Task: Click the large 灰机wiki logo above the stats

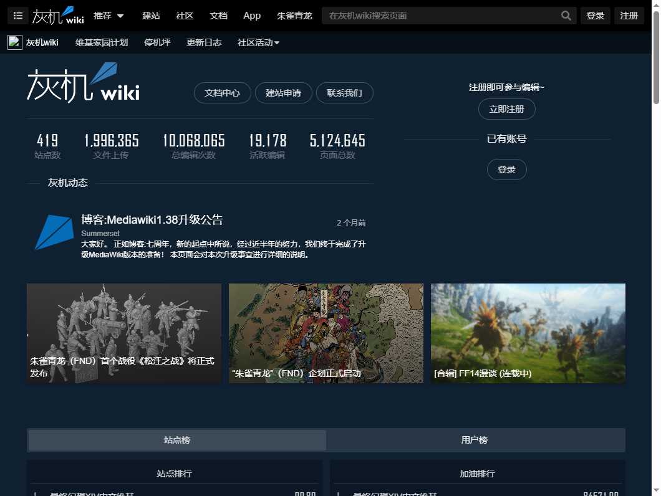Action: click(x=82, y=82)
